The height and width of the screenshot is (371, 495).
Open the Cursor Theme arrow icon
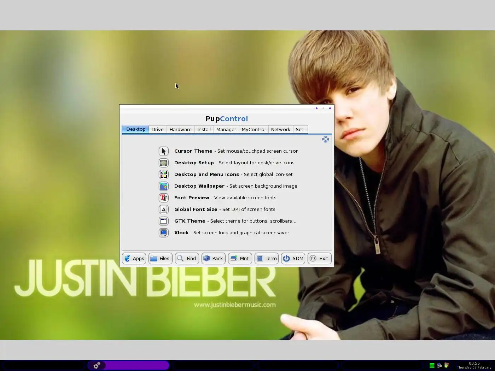(163, 151)
